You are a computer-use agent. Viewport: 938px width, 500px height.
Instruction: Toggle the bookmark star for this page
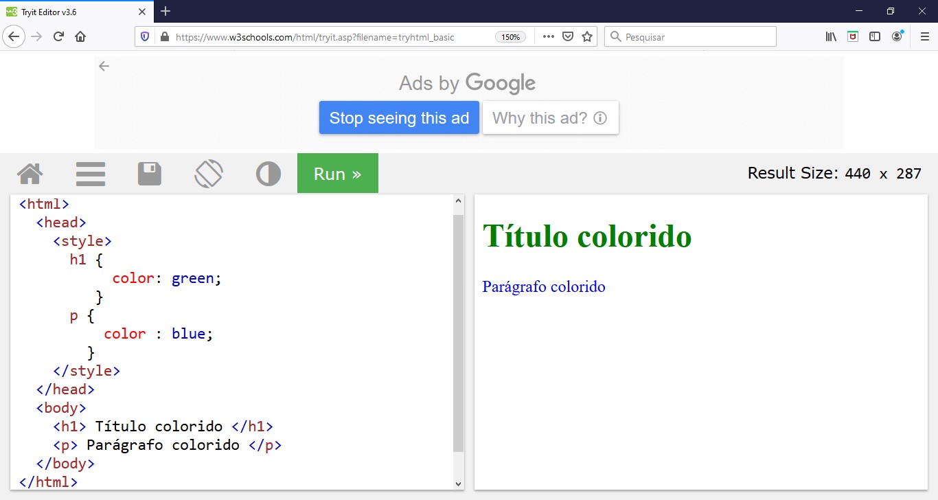point(587,36)
